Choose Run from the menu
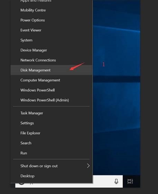Image resolution: width=158 pixels, height=194 pixels. click(x=52, y=153)
